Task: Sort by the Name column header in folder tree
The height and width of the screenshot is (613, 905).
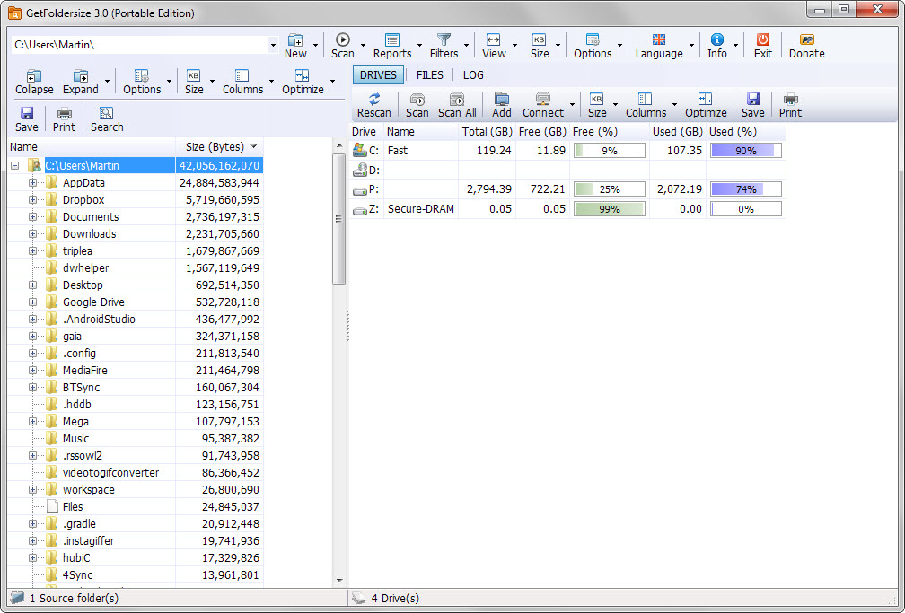Action: 92,146
